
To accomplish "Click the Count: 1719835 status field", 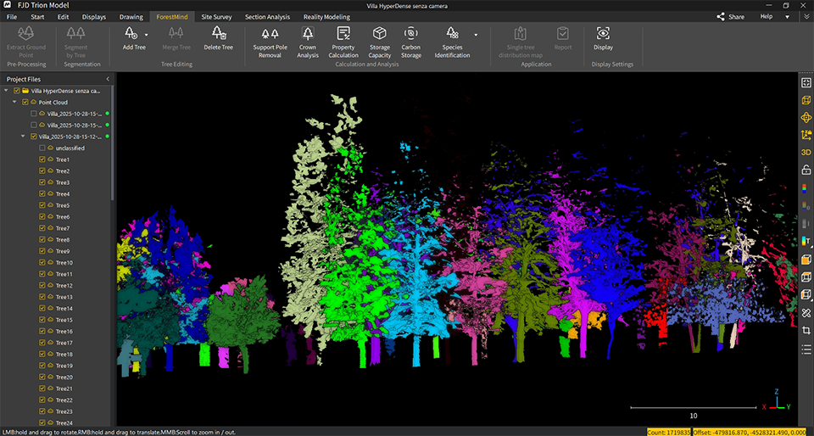I will (x=669, y=432).
